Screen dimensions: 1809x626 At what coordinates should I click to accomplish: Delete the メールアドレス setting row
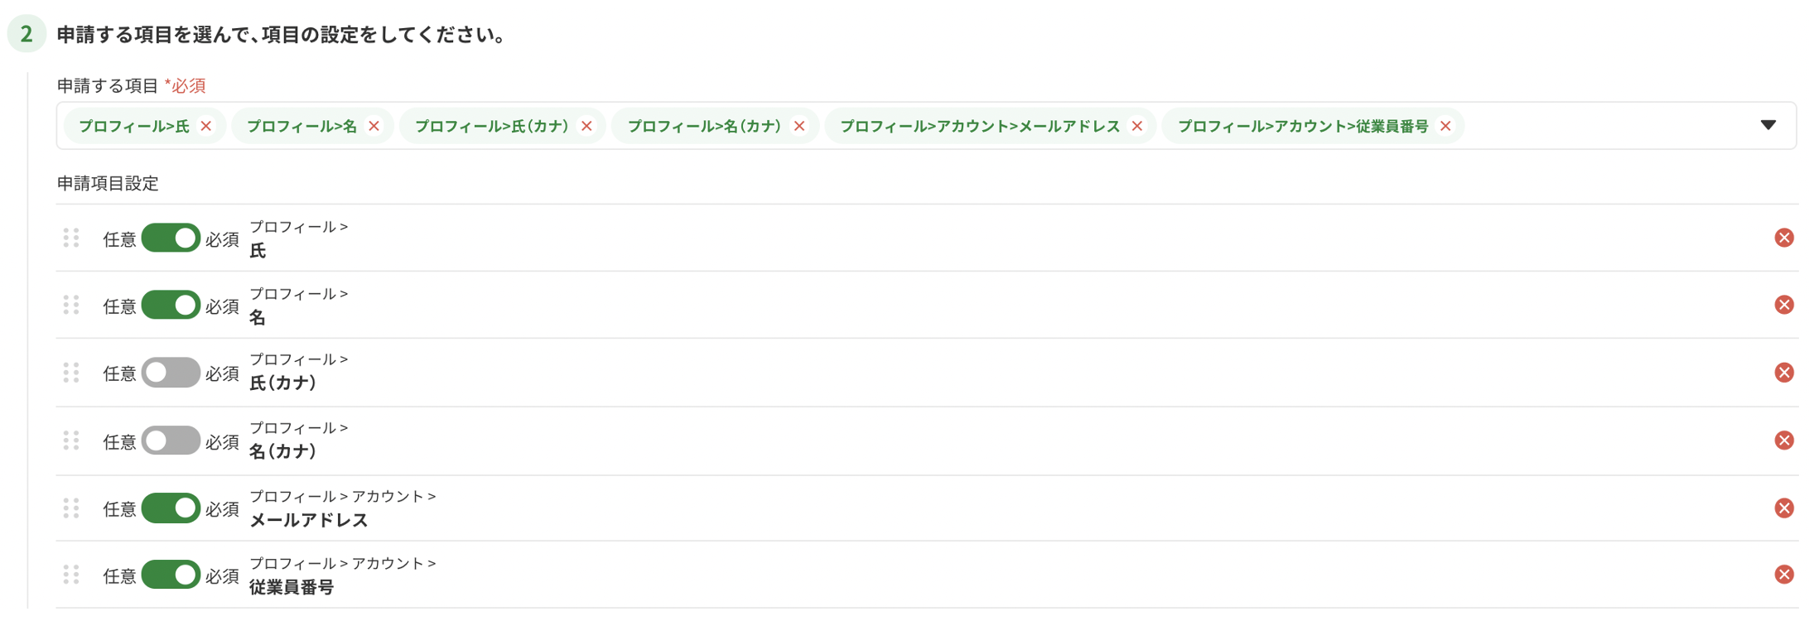tap(1784, 508)
